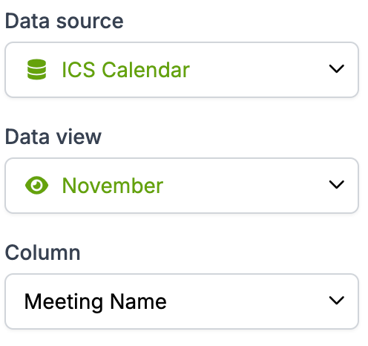This screenshot has width=368, height=346.
Task: Click the Meeting Name value
Action: pyautogui.click(x=96, y=301)
